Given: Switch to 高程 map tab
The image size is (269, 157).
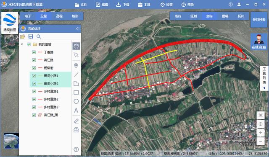Looking at the screenshot, I should coord(59,16).
